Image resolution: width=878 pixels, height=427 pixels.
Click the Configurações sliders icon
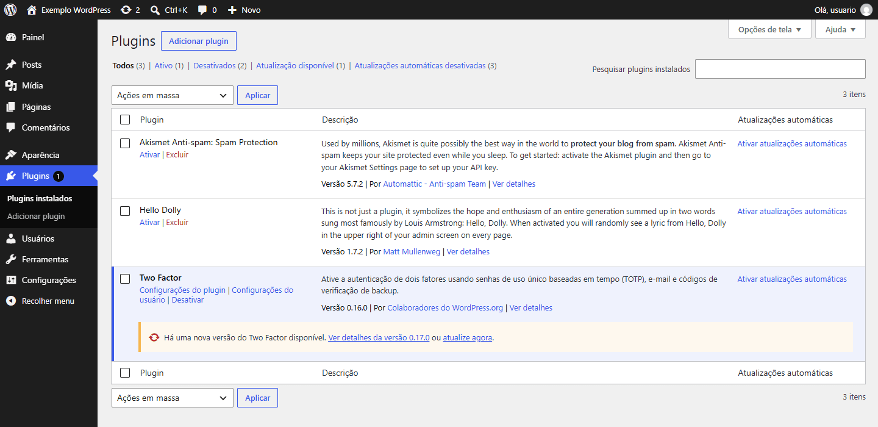click(x=11, y=280)
